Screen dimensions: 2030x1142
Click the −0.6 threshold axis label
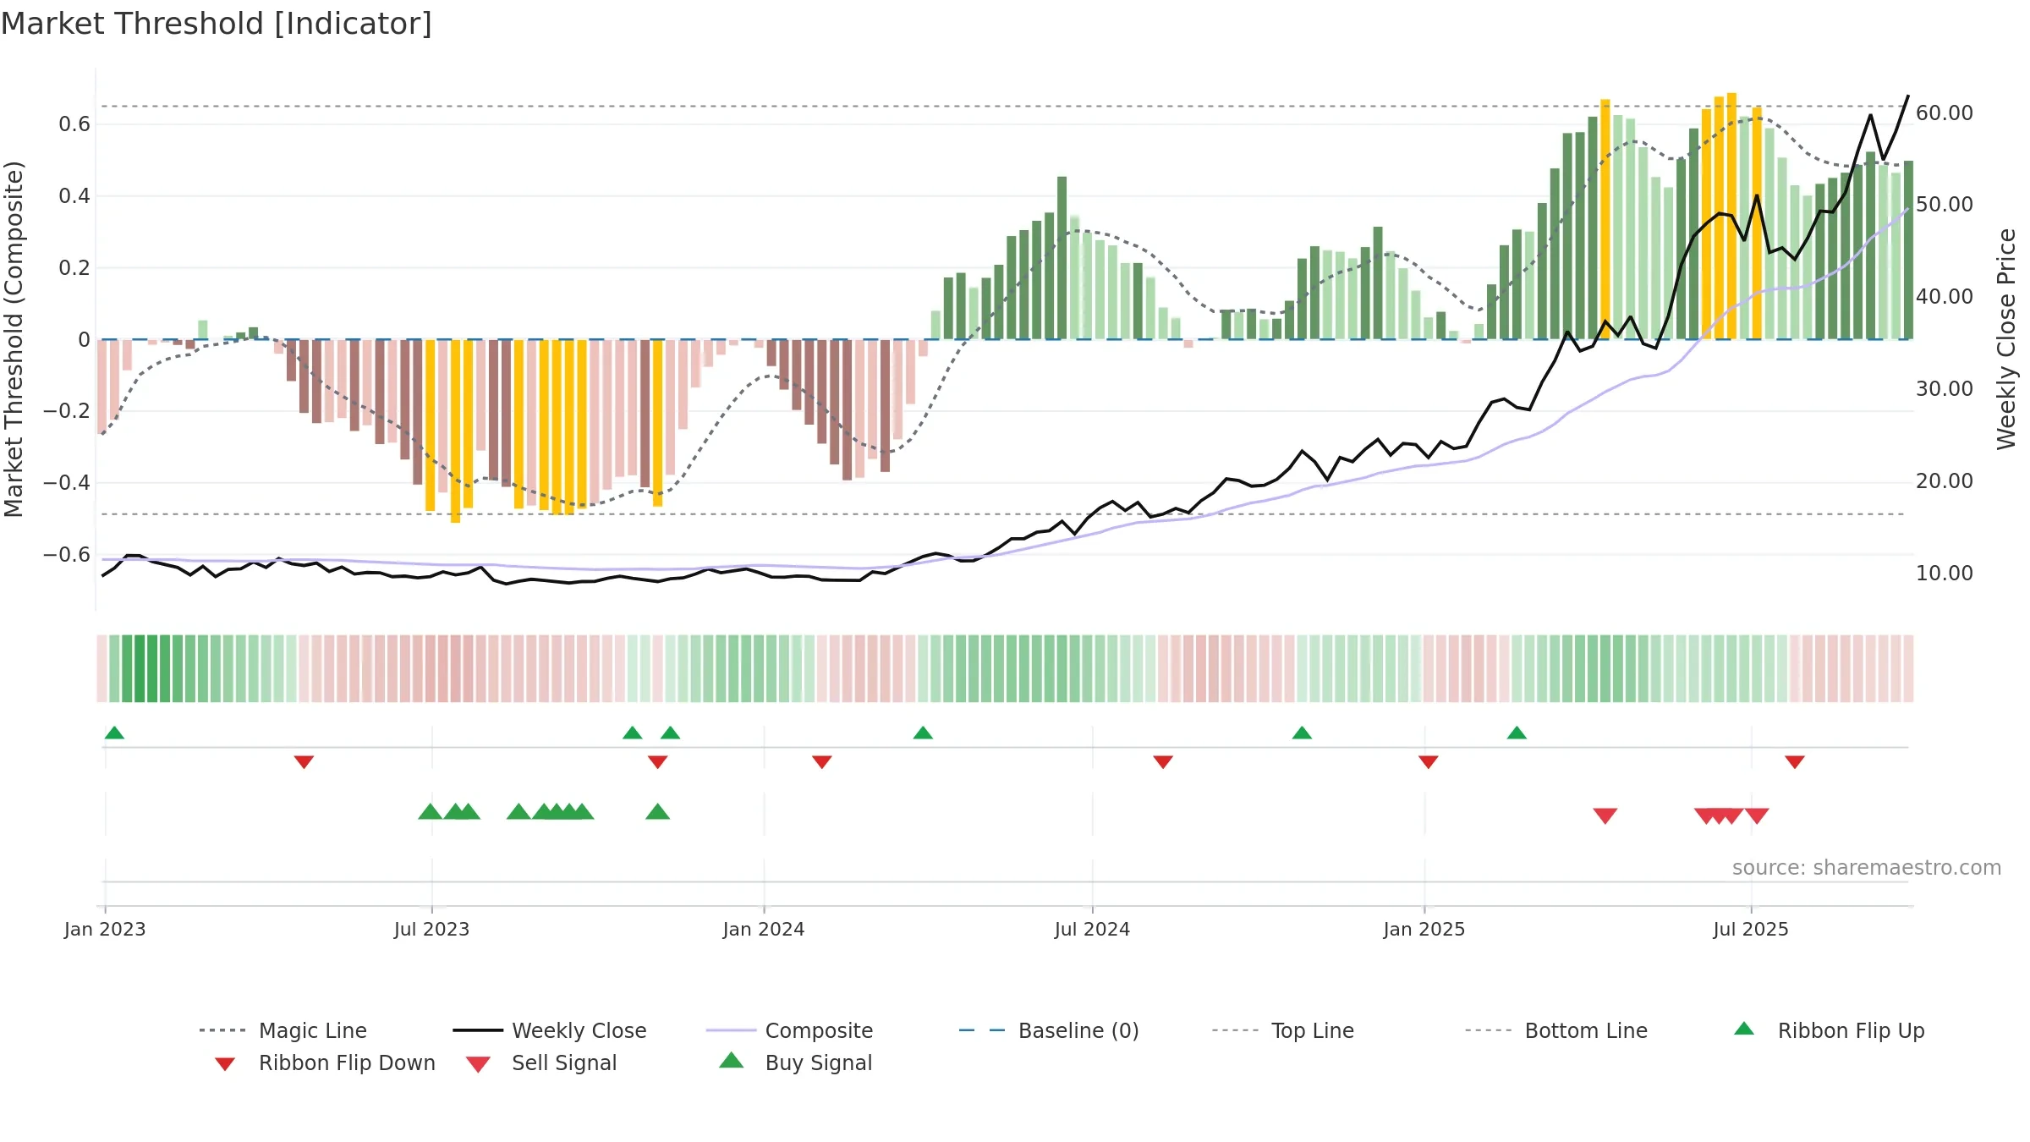point(67,555)
